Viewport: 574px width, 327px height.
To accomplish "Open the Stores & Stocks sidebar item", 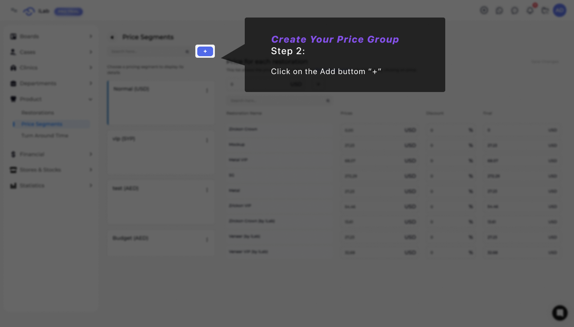I will (x=51, y=170).
